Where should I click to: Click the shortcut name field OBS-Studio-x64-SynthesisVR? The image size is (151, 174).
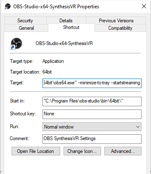[64, 43]
